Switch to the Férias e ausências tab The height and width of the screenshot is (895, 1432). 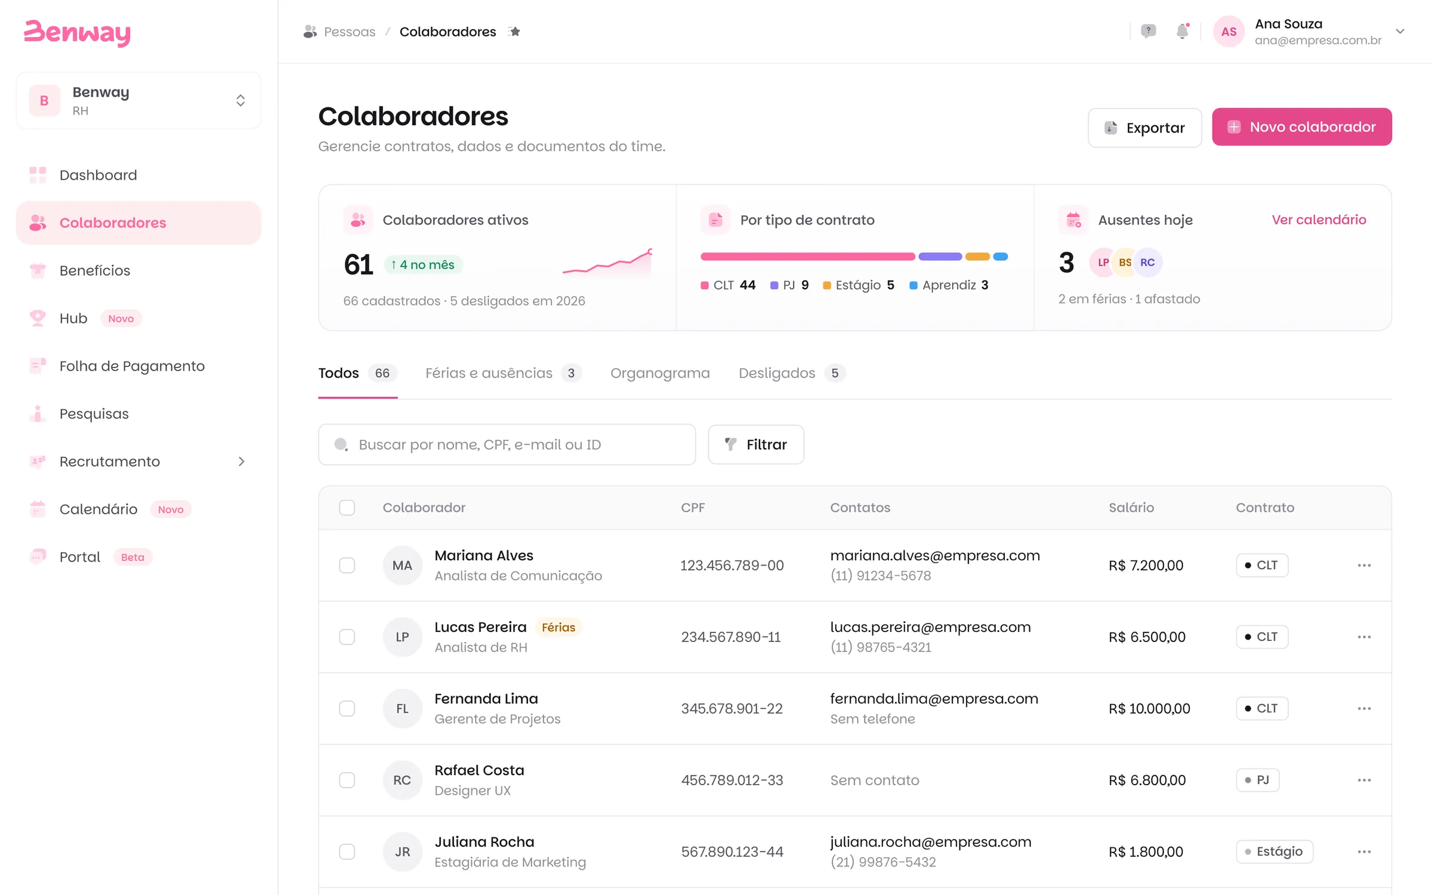pyautogui.click(x=503, y=373)
